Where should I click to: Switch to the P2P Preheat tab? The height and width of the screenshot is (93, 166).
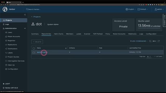(98, 34)
